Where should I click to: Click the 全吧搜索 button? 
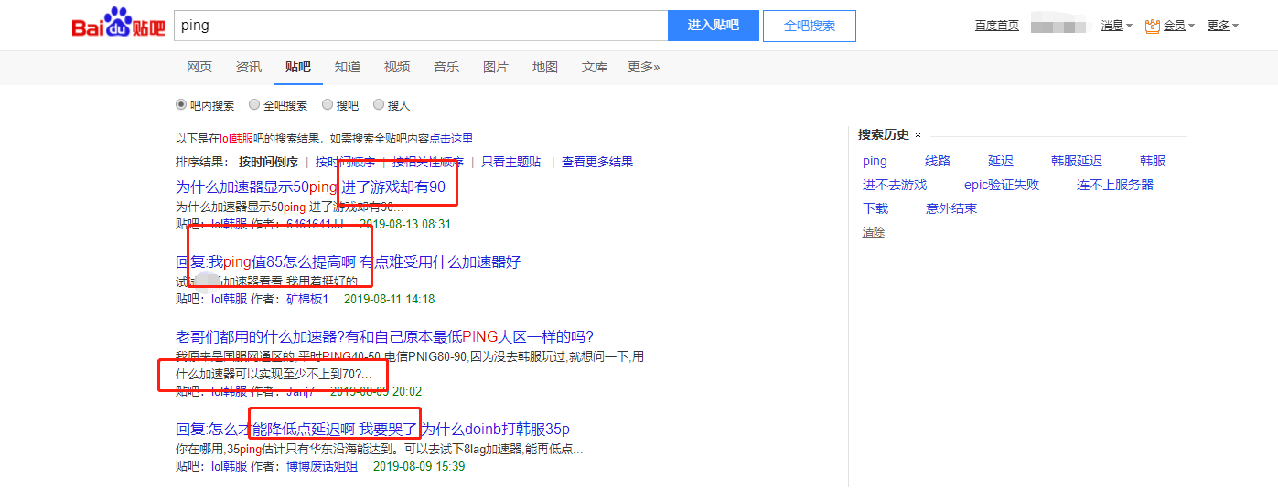[x=810, y=26]
